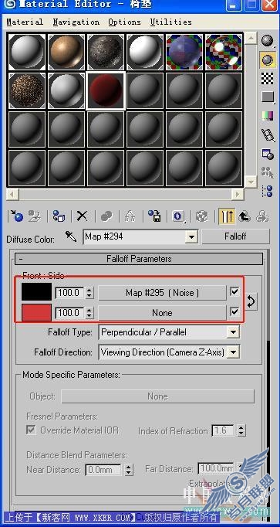Toggle the Backlight icon
Image resolution: width=280 pixels, height=527 pixels.
pyautogui.click(x=267, y=59)
